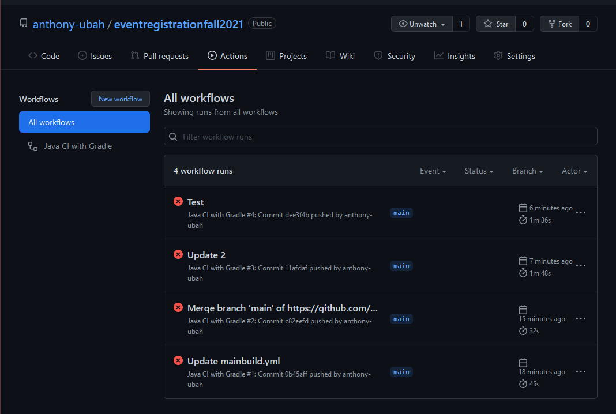Click the repository icon before anthony-ubah
The height and width of the screenshot is (414, 616).
click(x=24, y=24)
